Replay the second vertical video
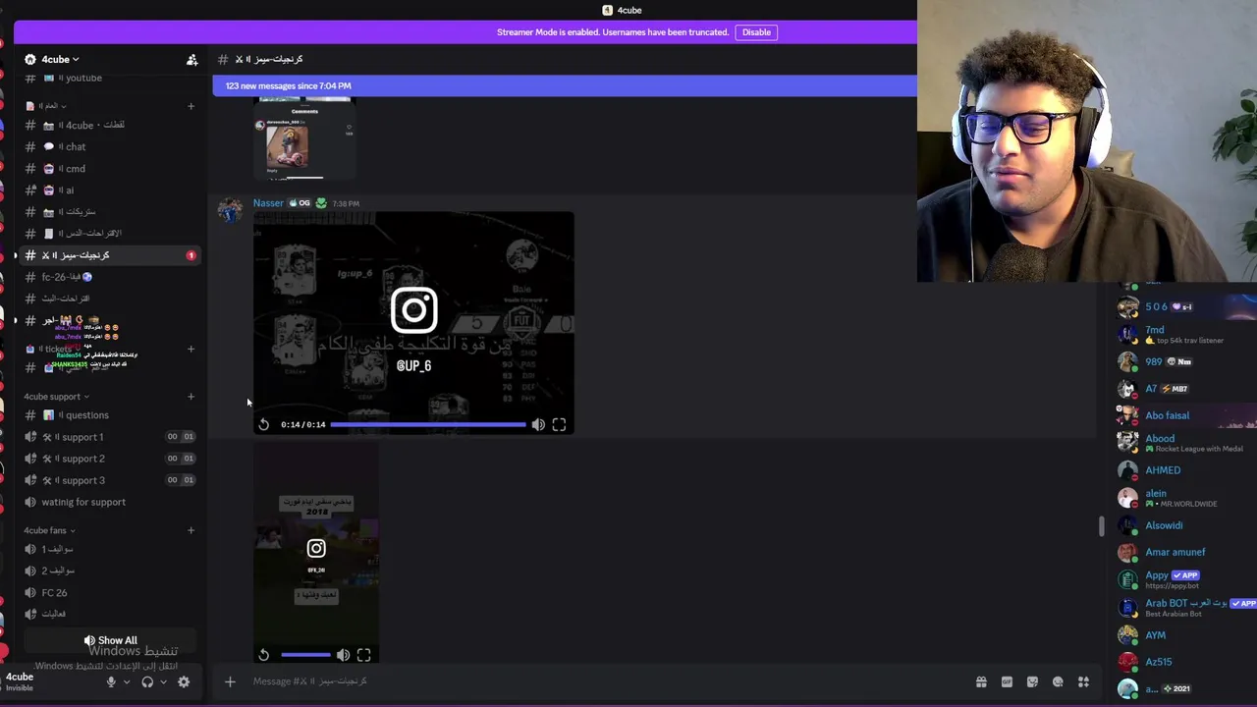 click(264, 654)
